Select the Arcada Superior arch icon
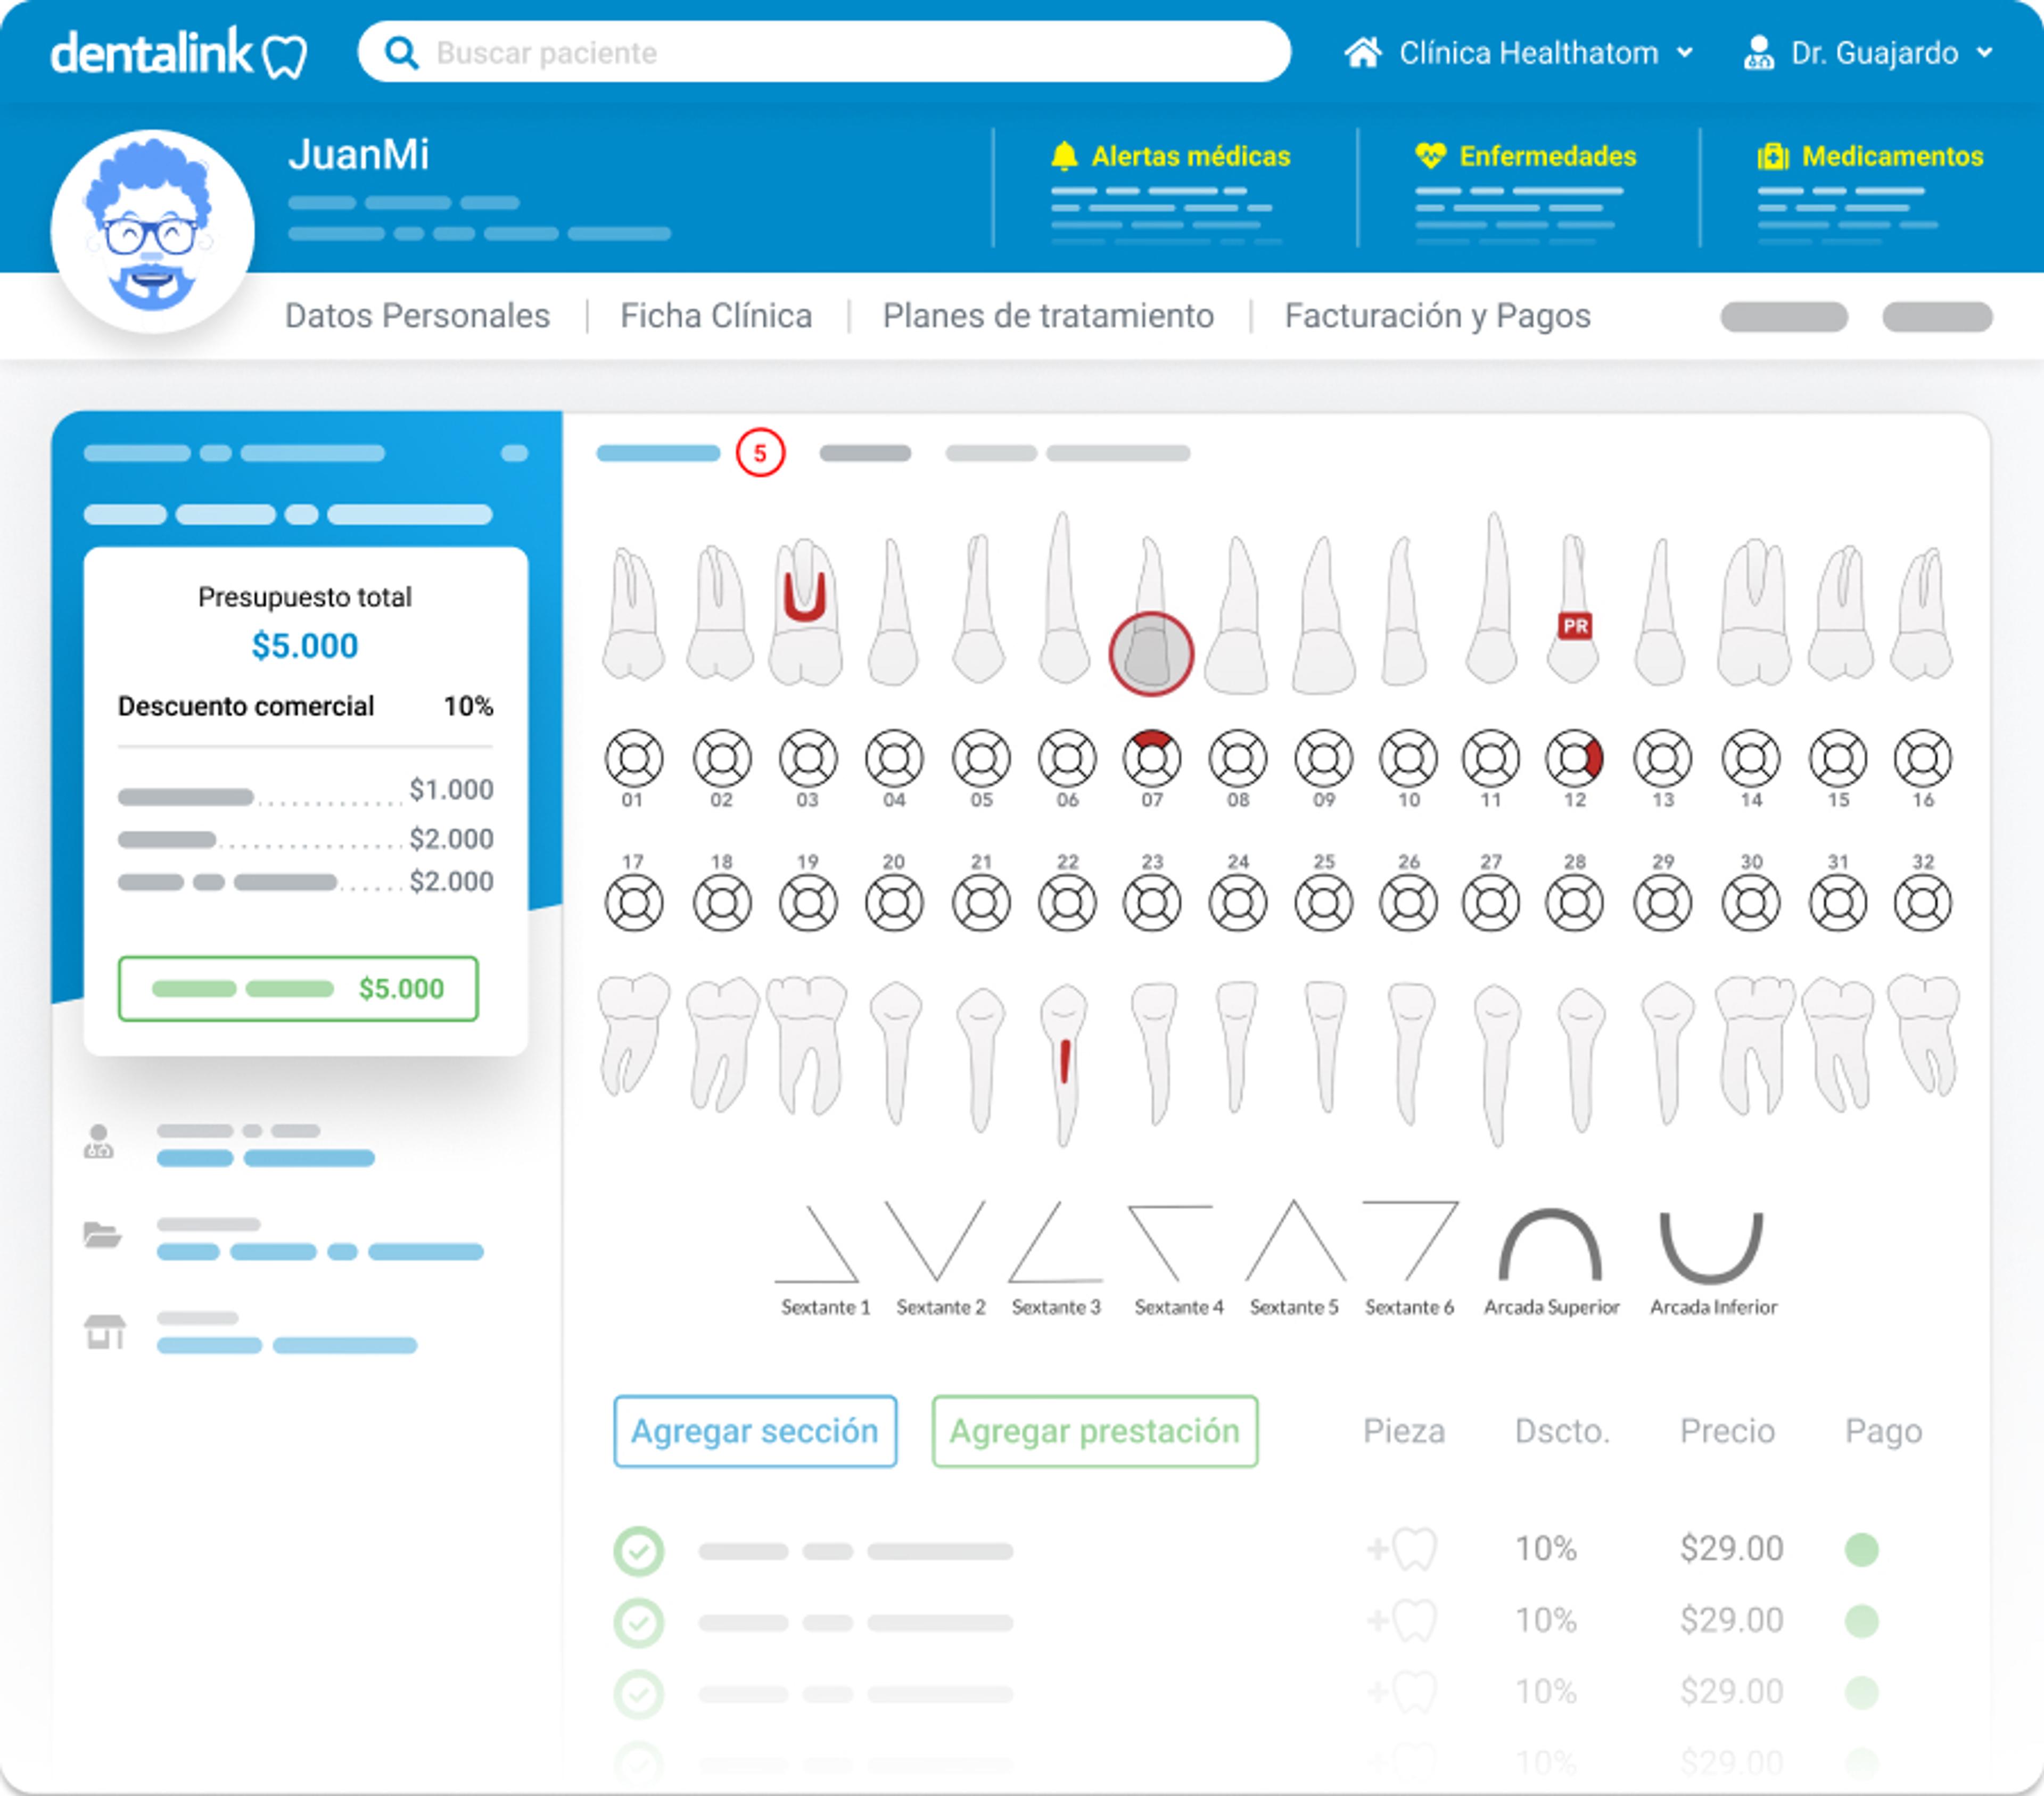This screenshot has height=1796, width=2044. tap(1550, 1245)
